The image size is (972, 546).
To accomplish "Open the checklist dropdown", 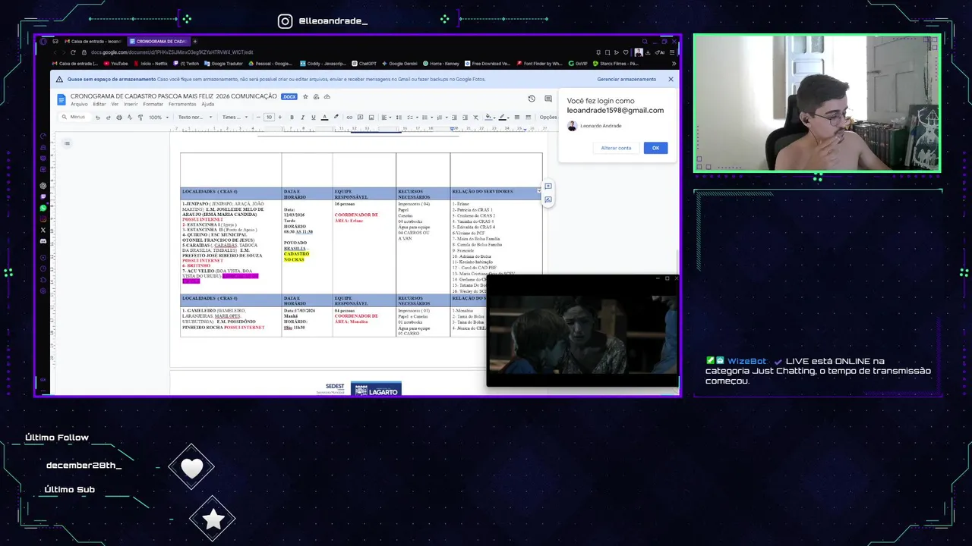I will (412, 117).
